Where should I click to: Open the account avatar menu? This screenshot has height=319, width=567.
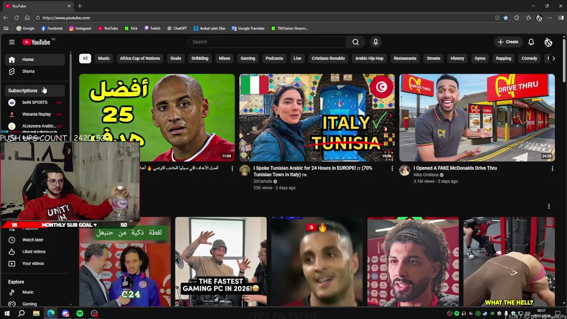548,42
